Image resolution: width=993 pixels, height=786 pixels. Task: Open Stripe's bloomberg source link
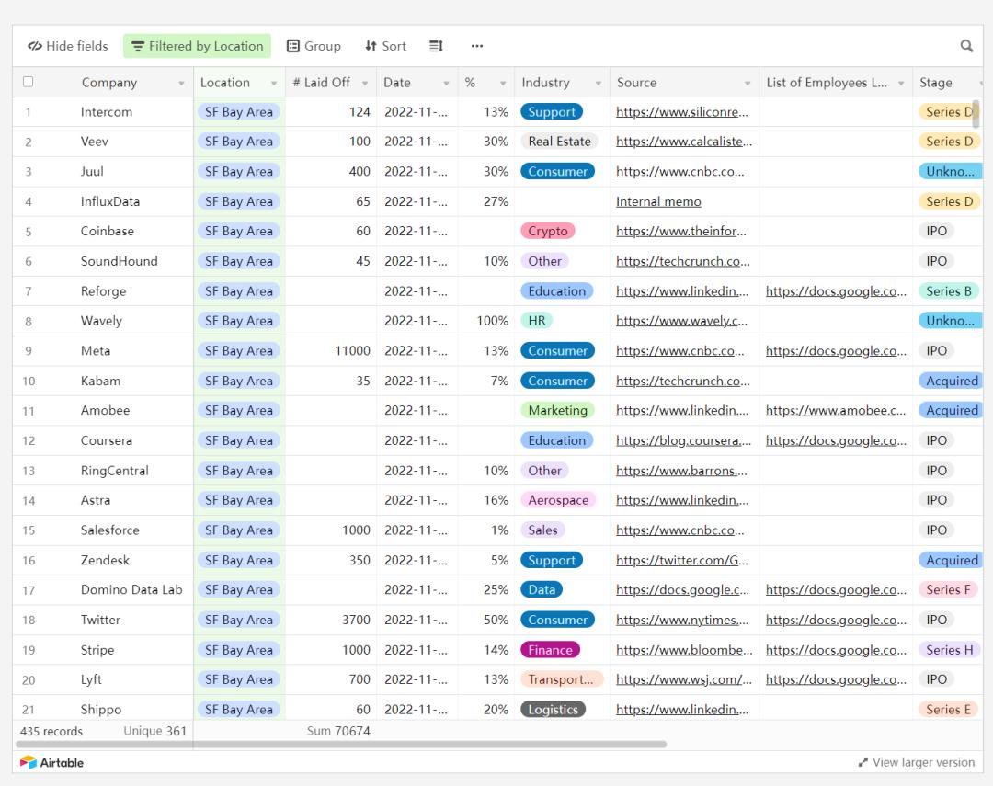(x=685, y=650)
